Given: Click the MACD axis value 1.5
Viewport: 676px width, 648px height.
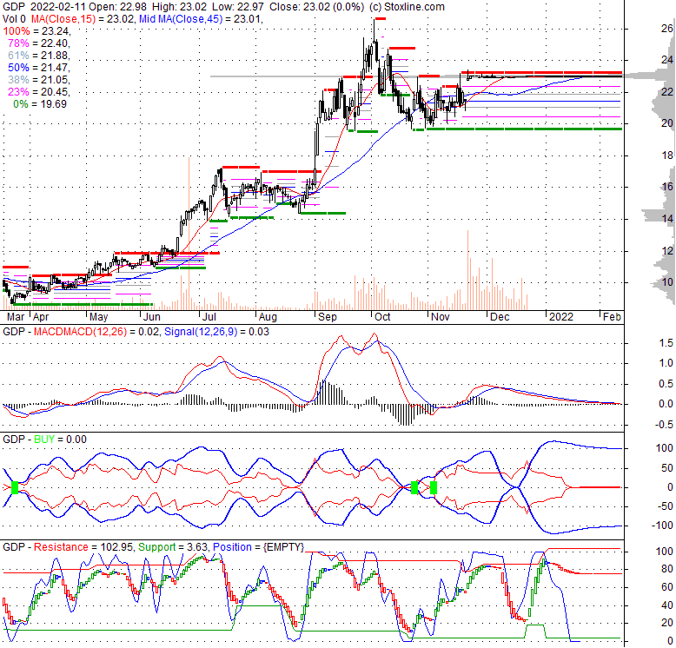Looking at the screenshot, I should tap(666, 343).
